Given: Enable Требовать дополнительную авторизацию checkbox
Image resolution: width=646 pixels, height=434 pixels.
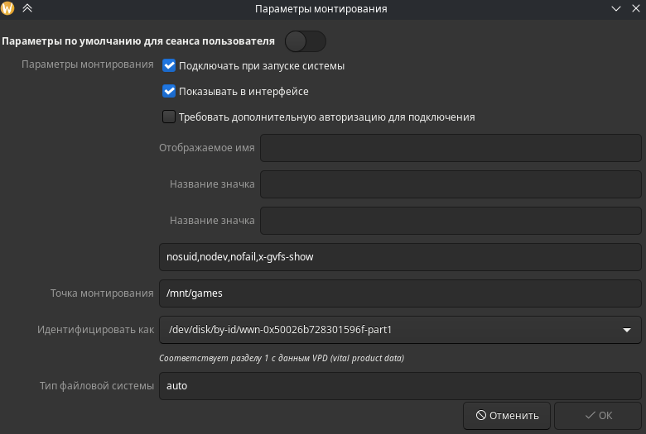Looking at the screenshot, I should 169,117.
